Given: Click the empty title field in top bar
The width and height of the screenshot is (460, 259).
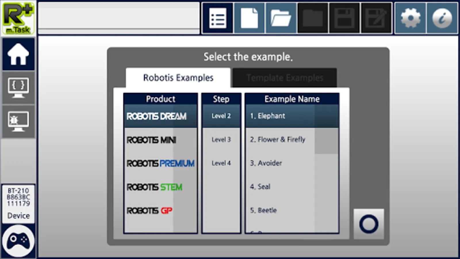Looking at the screenshot, I should click(119, 18).
